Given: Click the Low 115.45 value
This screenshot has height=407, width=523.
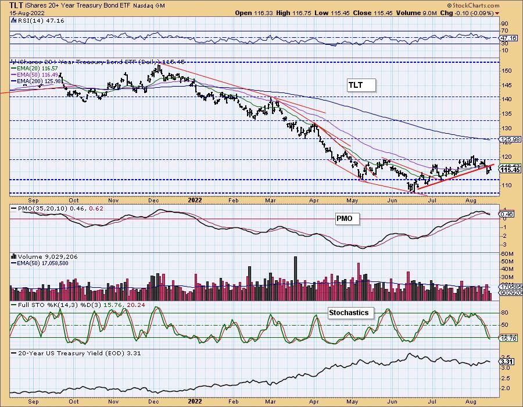Looking at the screenshot, I should click(332, 13).
